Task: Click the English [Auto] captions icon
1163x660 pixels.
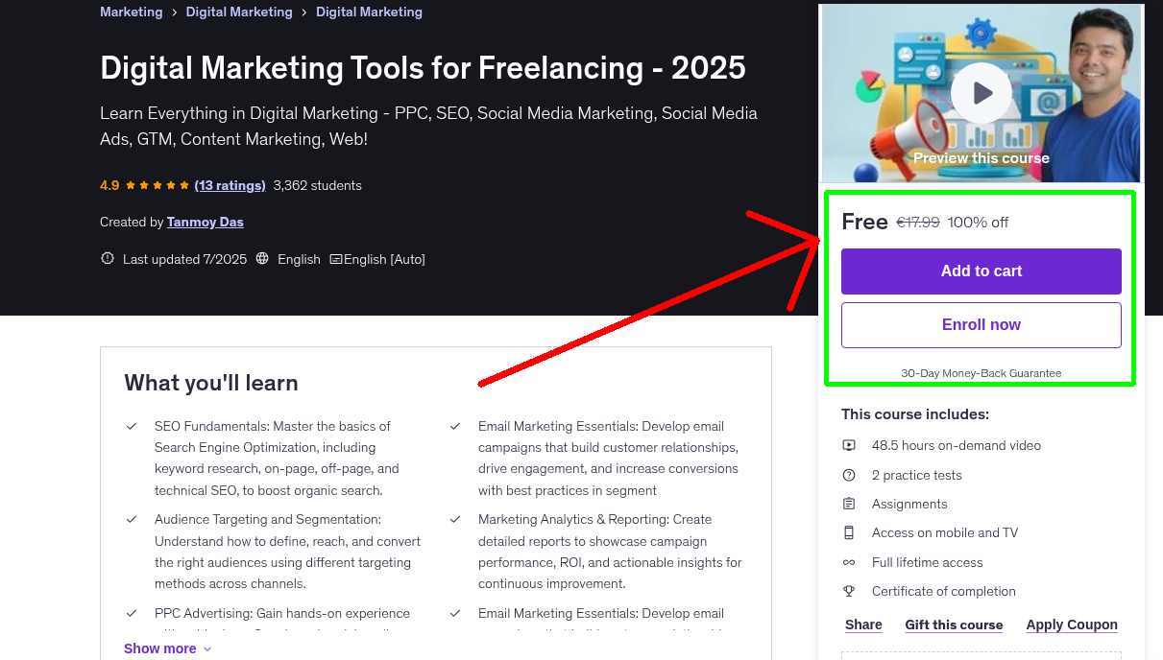Action: pyautogui.click(x=336, y=258)
